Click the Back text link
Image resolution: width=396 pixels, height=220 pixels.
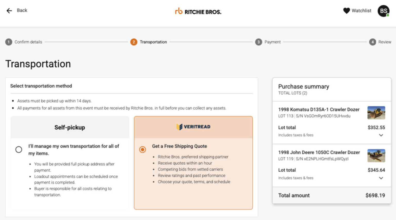pos(22,10)
